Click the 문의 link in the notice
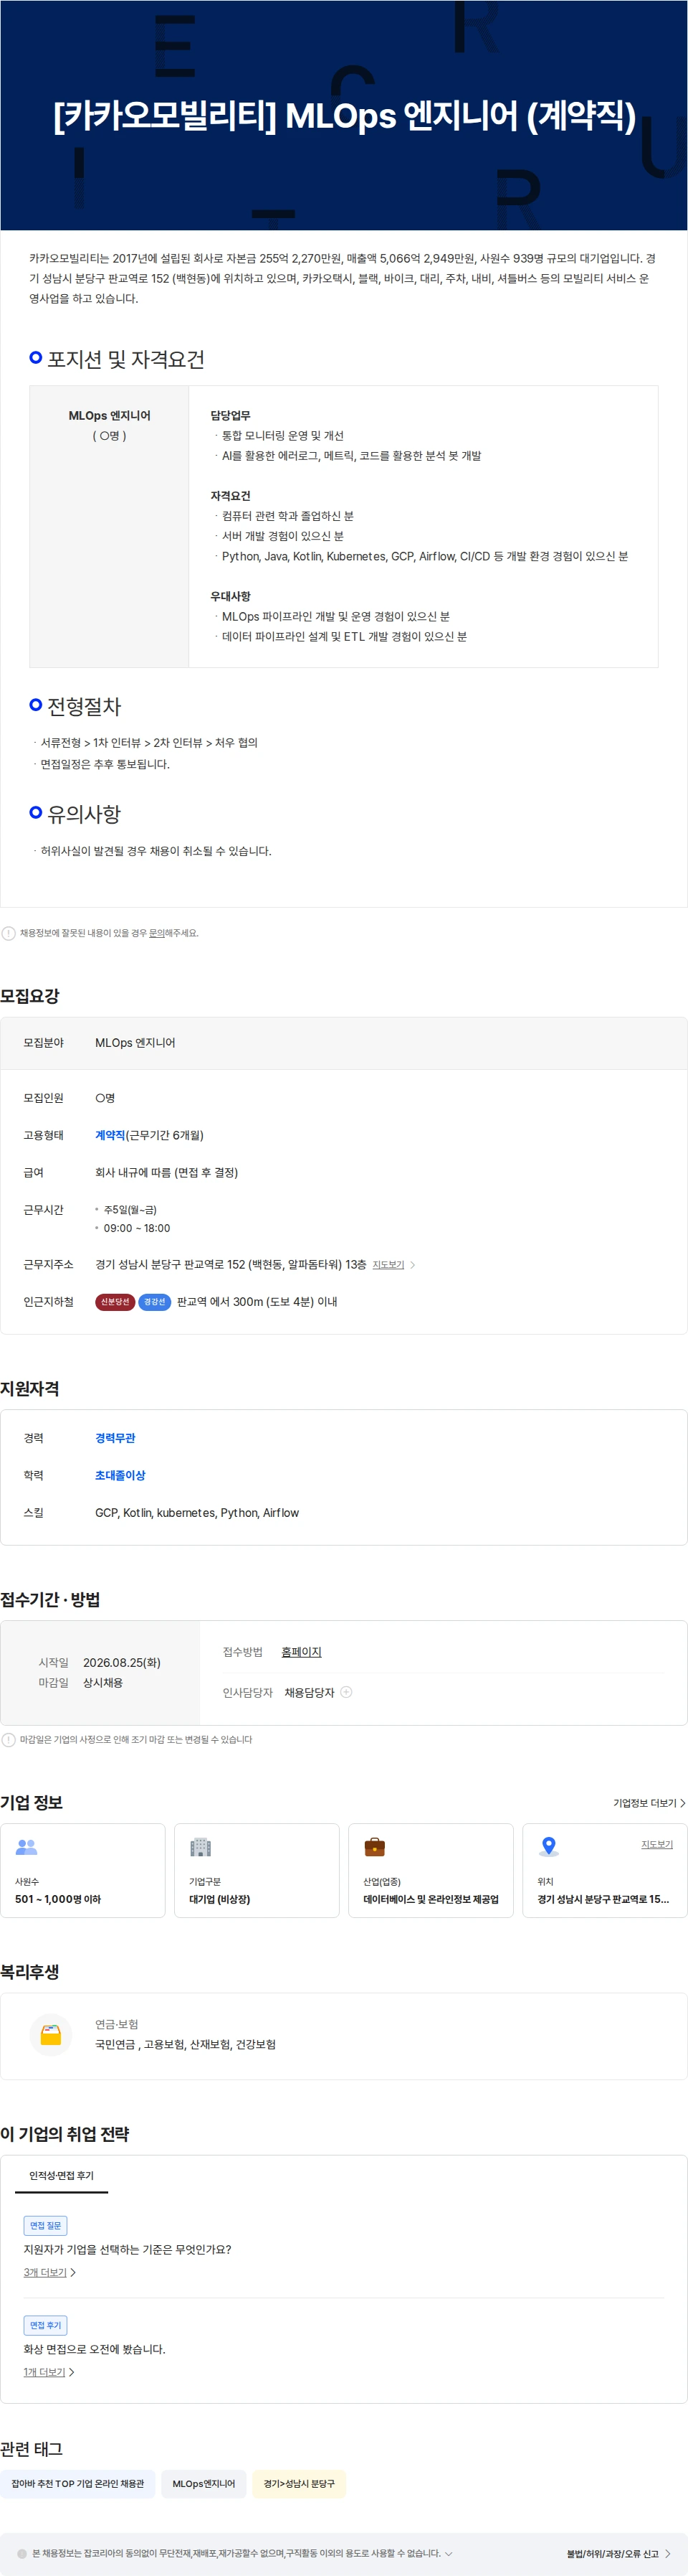 click(x=157, y=933)
